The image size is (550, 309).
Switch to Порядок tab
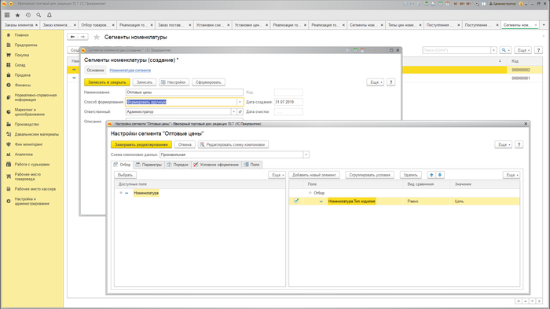pos(178,165)
